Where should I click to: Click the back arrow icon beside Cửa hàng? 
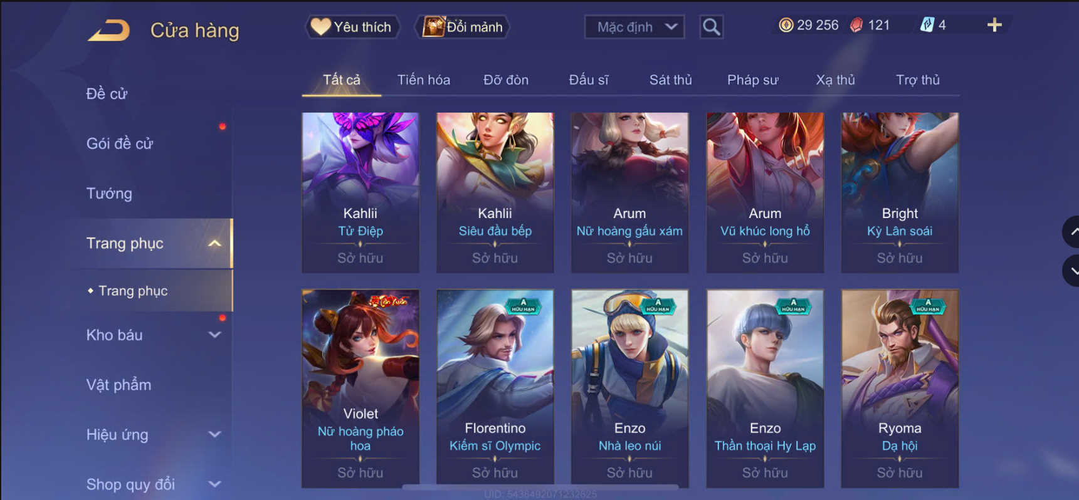click(x=109, y=30)
